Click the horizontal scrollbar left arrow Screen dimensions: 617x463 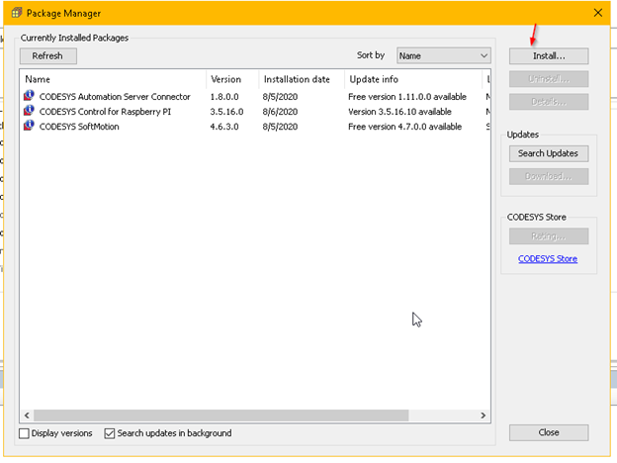(27, 416)
